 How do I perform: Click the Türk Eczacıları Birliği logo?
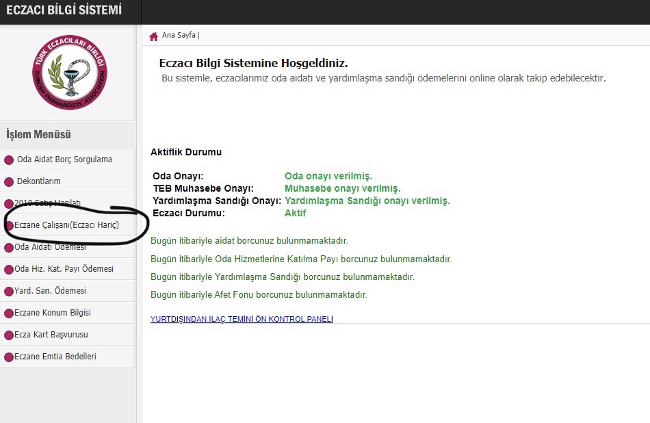point(69,73)
